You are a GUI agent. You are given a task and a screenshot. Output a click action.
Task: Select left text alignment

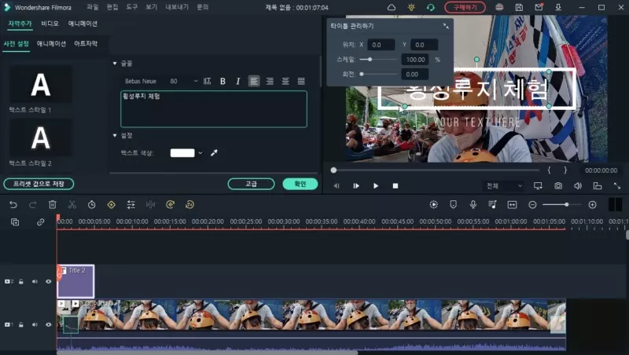tap(254, 81)
